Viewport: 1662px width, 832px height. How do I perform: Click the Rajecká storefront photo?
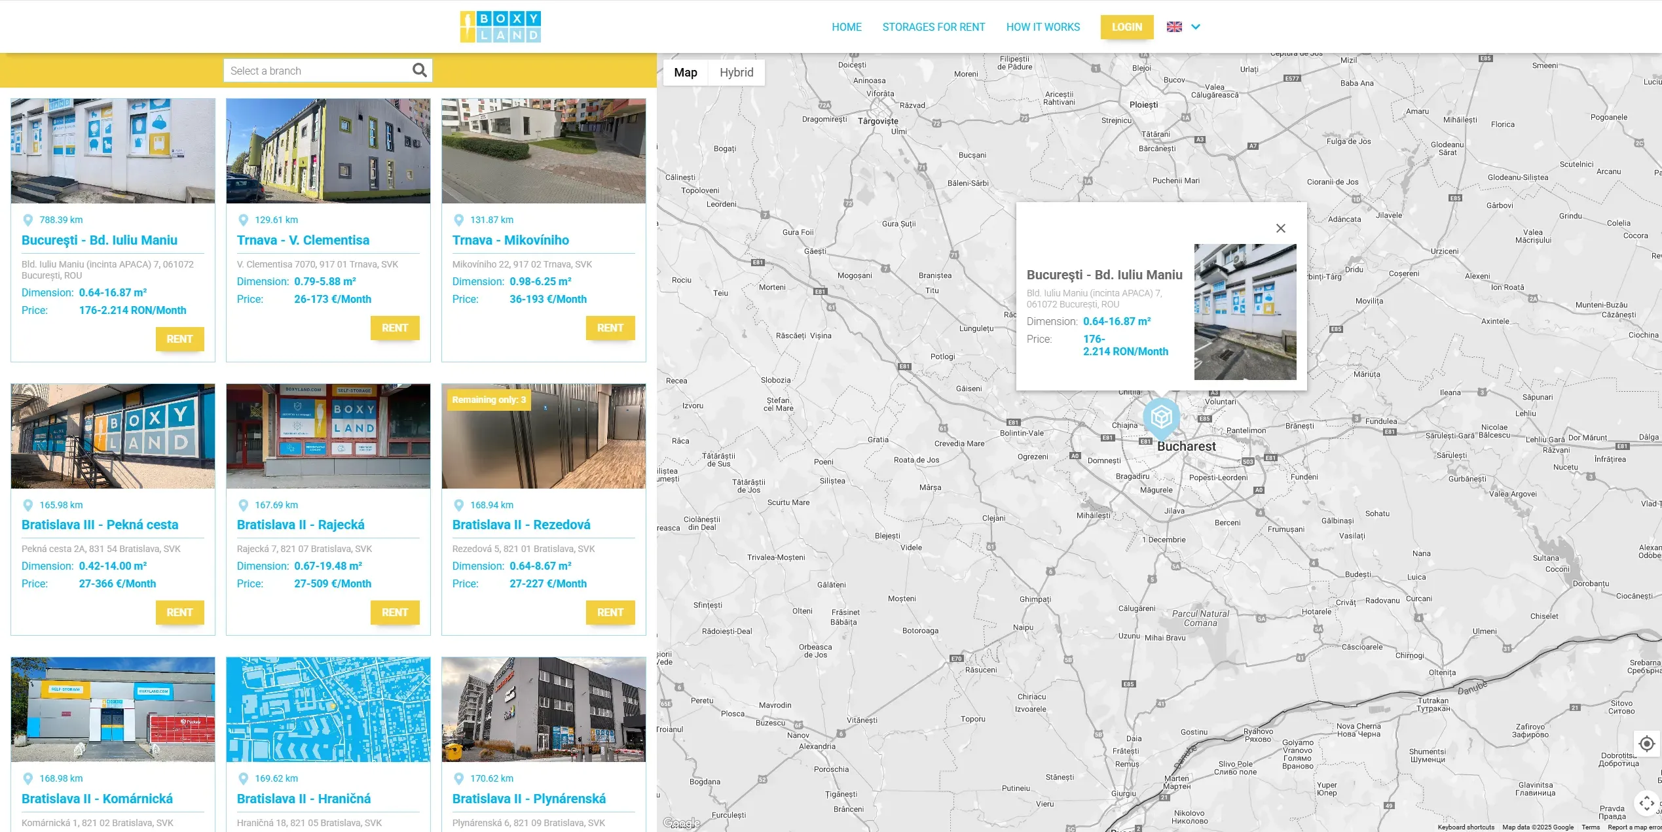click(x=328, y=436)
